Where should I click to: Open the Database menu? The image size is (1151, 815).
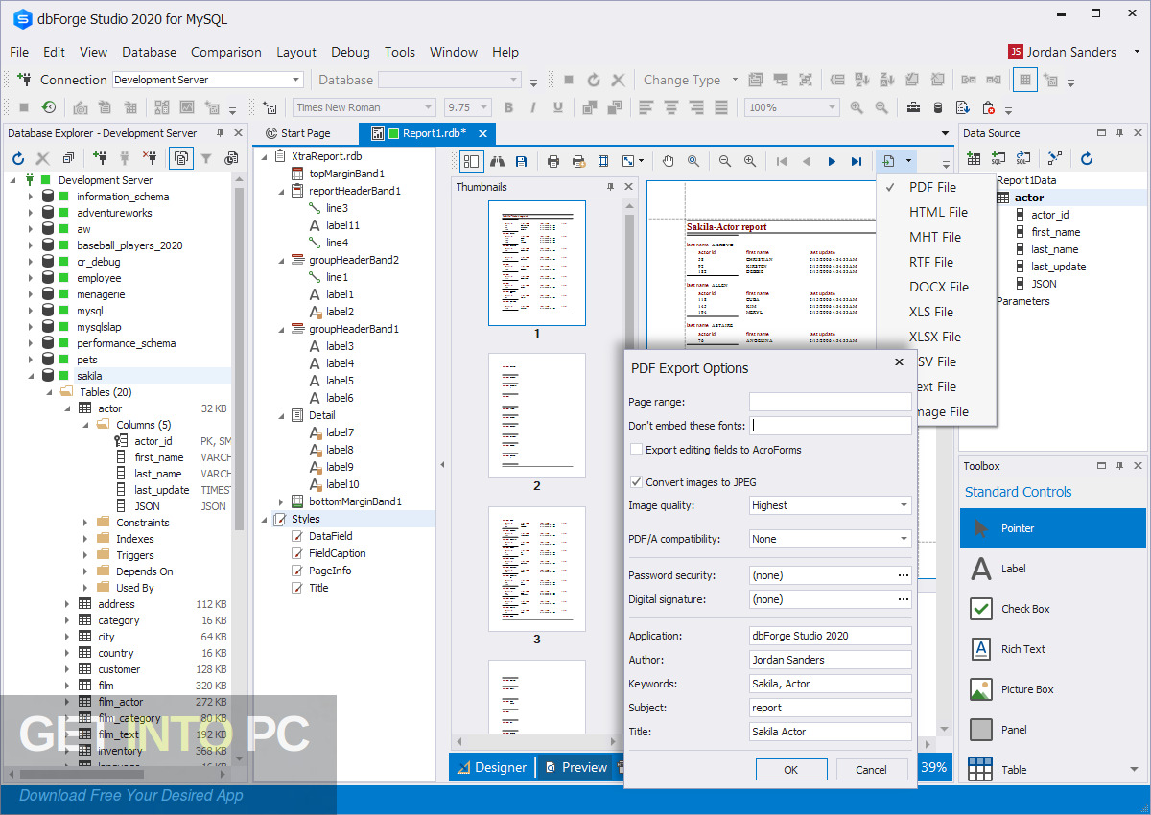[149, 52]
